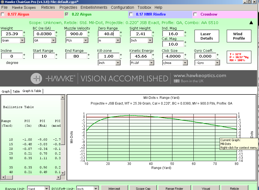This screenshot has height=190, width=259.
Task: Increase Muzzle Velocity with plus stepper
Action: click(x=89, y=32)
